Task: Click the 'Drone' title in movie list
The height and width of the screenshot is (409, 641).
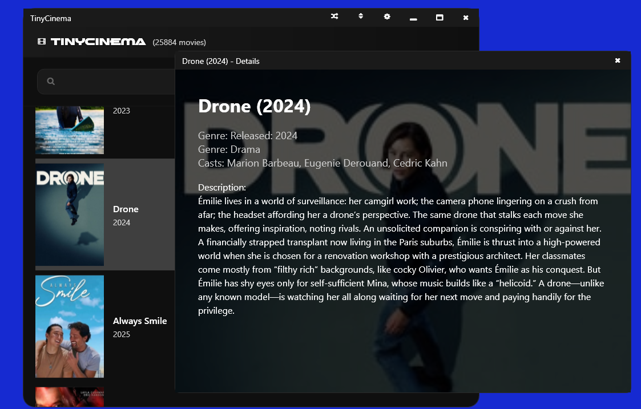Action: [126, 209]
